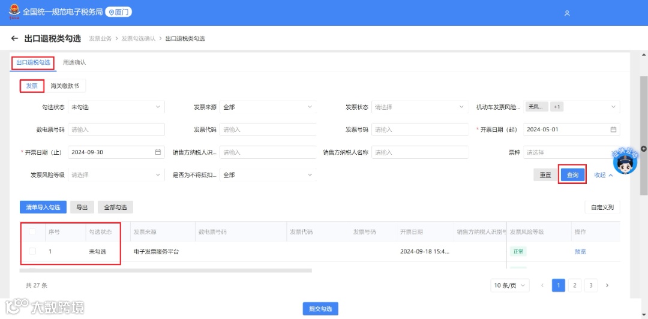Screen dimensions: 648x319
Task: Click the 无风... tag in 机动车发票风险
Action: 537,107
